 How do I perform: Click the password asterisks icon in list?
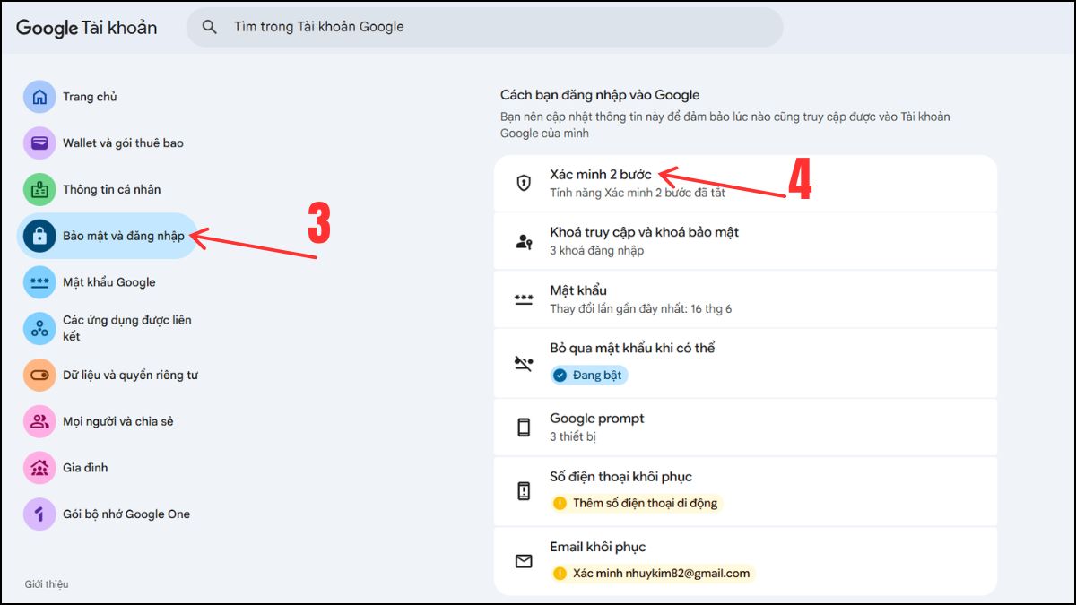524,299
